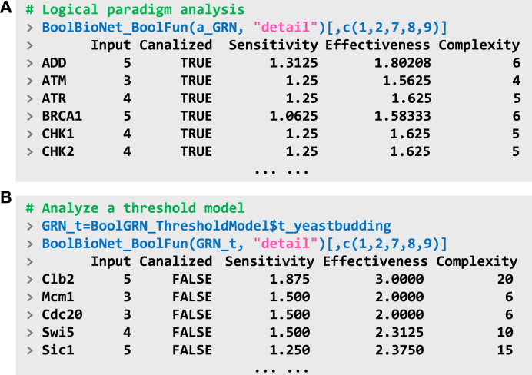Click the BRCA1 row label
The height and width of the screenshot is (375, 532).
pos(62,116)
